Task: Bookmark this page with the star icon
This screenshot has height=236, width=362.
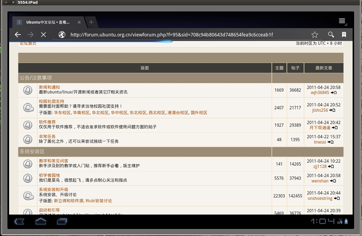Action: [x=315, y=35]
